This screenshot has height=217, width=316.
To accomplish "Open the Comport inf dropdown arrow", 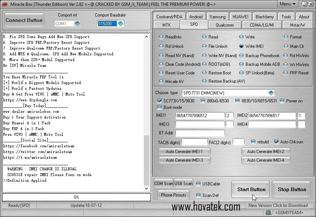I will tap(77, 24).
